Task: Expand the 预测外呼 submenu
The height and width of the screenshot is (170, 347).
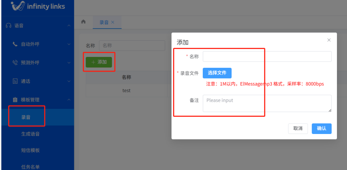Action: coord(69,63)
